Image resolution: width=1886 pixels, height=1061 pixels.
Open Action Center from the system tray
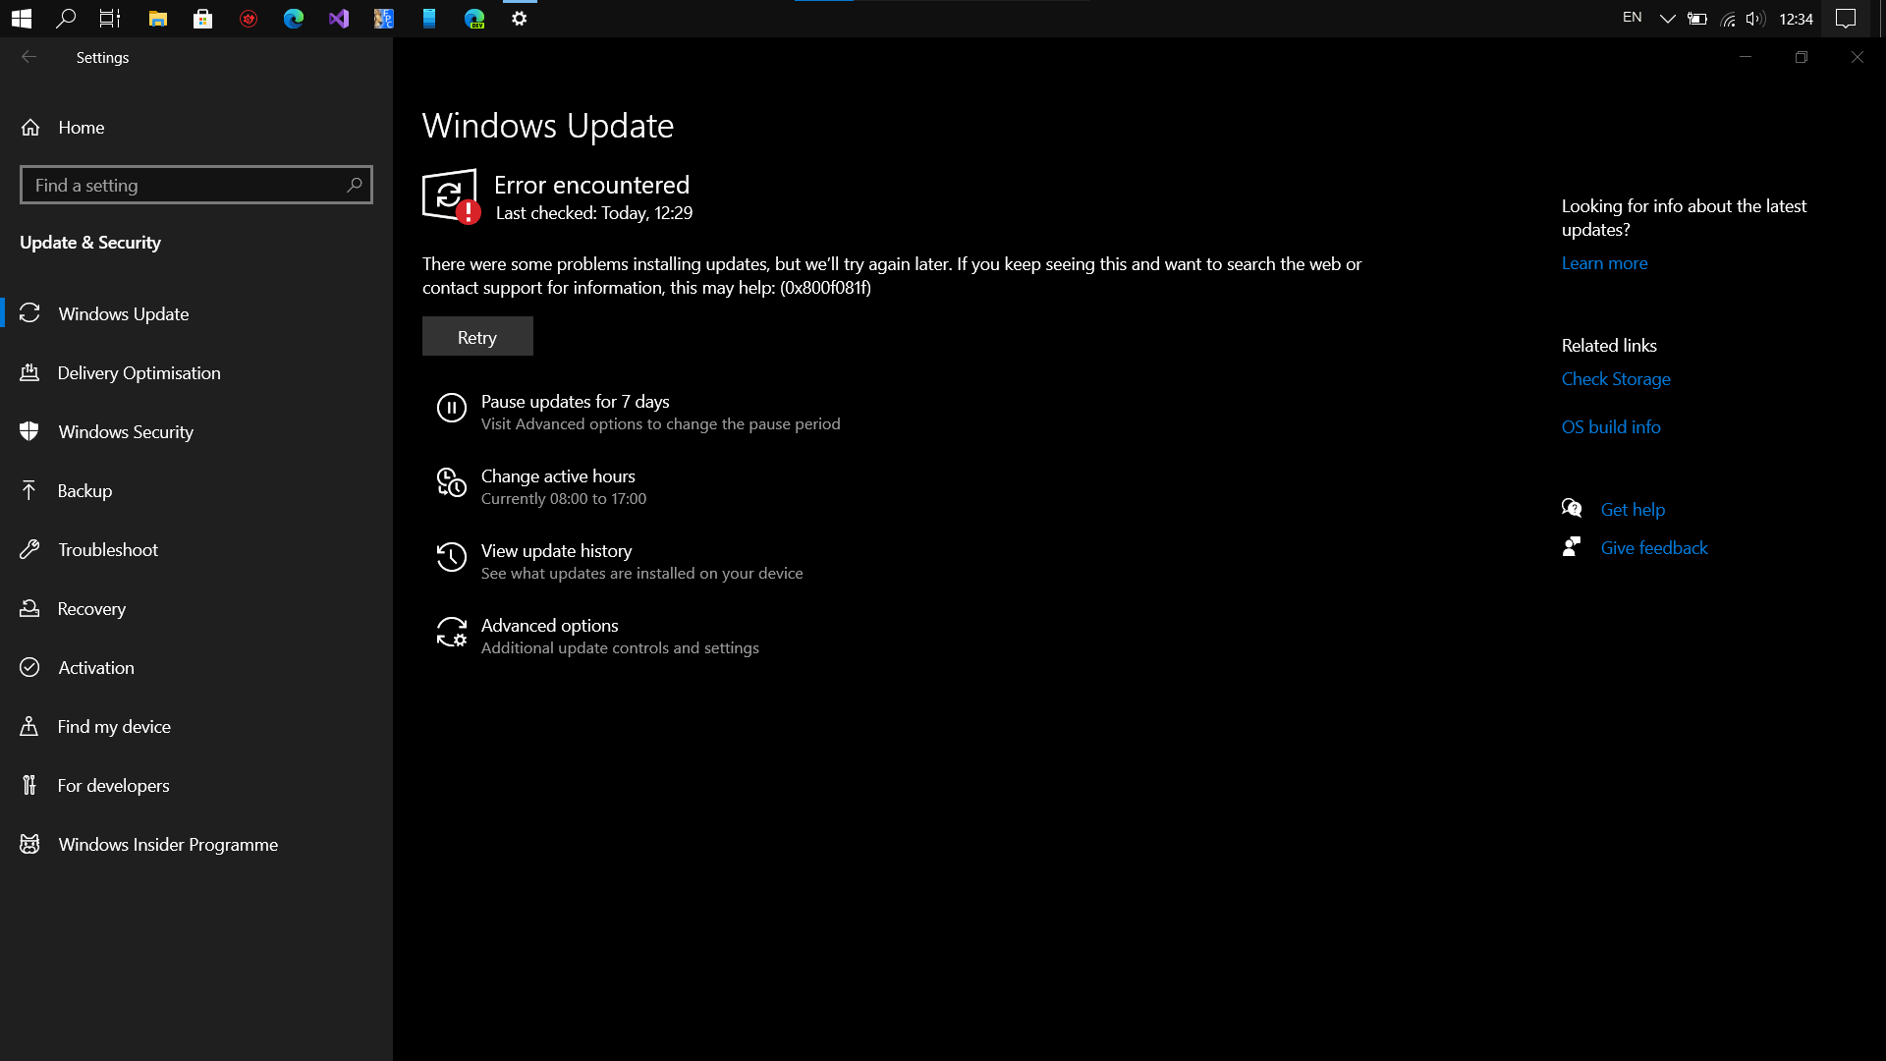coord(1848,19)
